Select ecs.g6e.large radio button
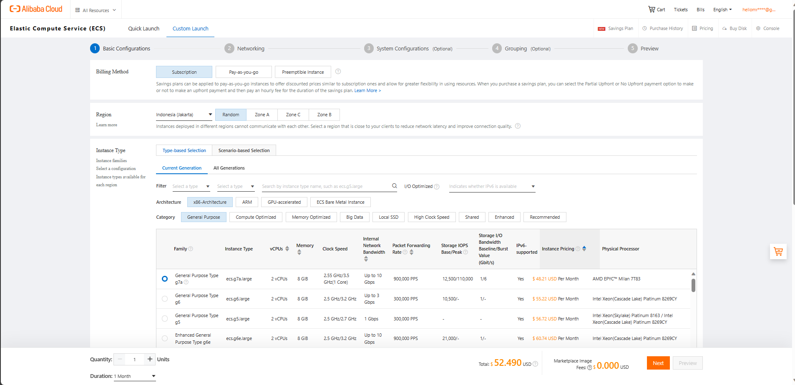The height and width of the screenshot is (385, 795). 165,338
